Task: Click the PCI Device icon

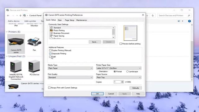Action: (34, 66)
